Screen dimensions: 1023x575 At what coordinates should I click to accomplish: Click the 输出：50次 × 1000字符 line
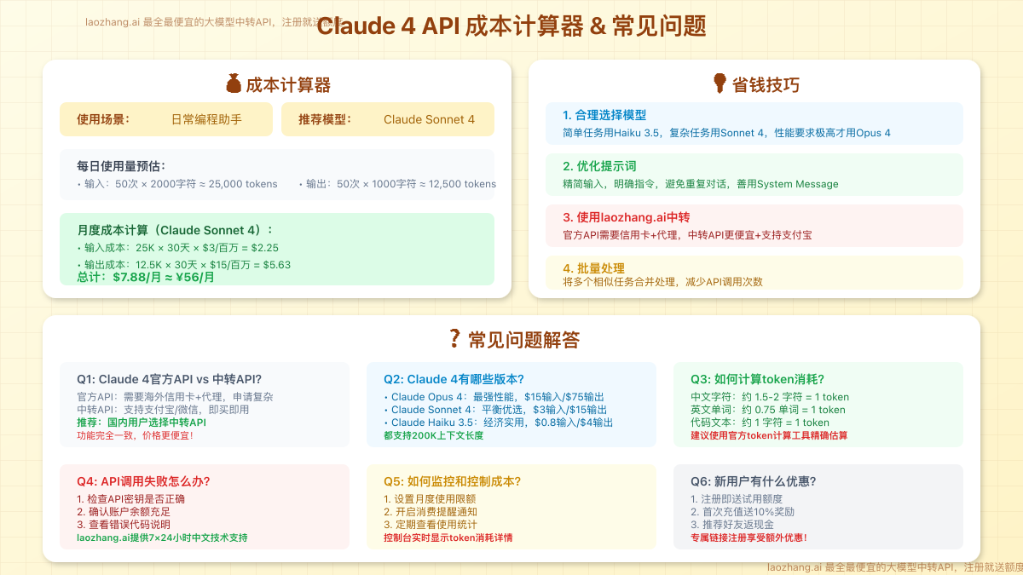pyautogui.click(x=397, y=184)
